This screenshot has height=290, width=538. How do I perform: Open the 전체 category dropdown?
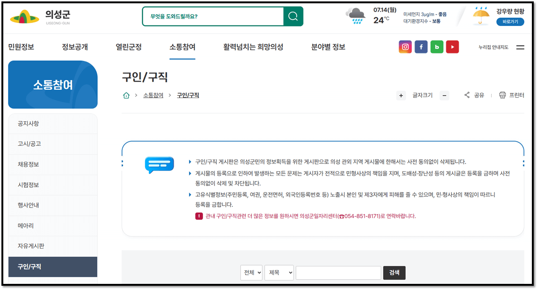(x=251, y=273)
